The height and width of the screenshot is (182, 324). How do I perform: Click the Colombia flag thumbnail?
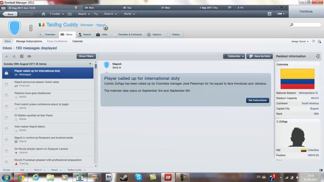click(297, 79)
